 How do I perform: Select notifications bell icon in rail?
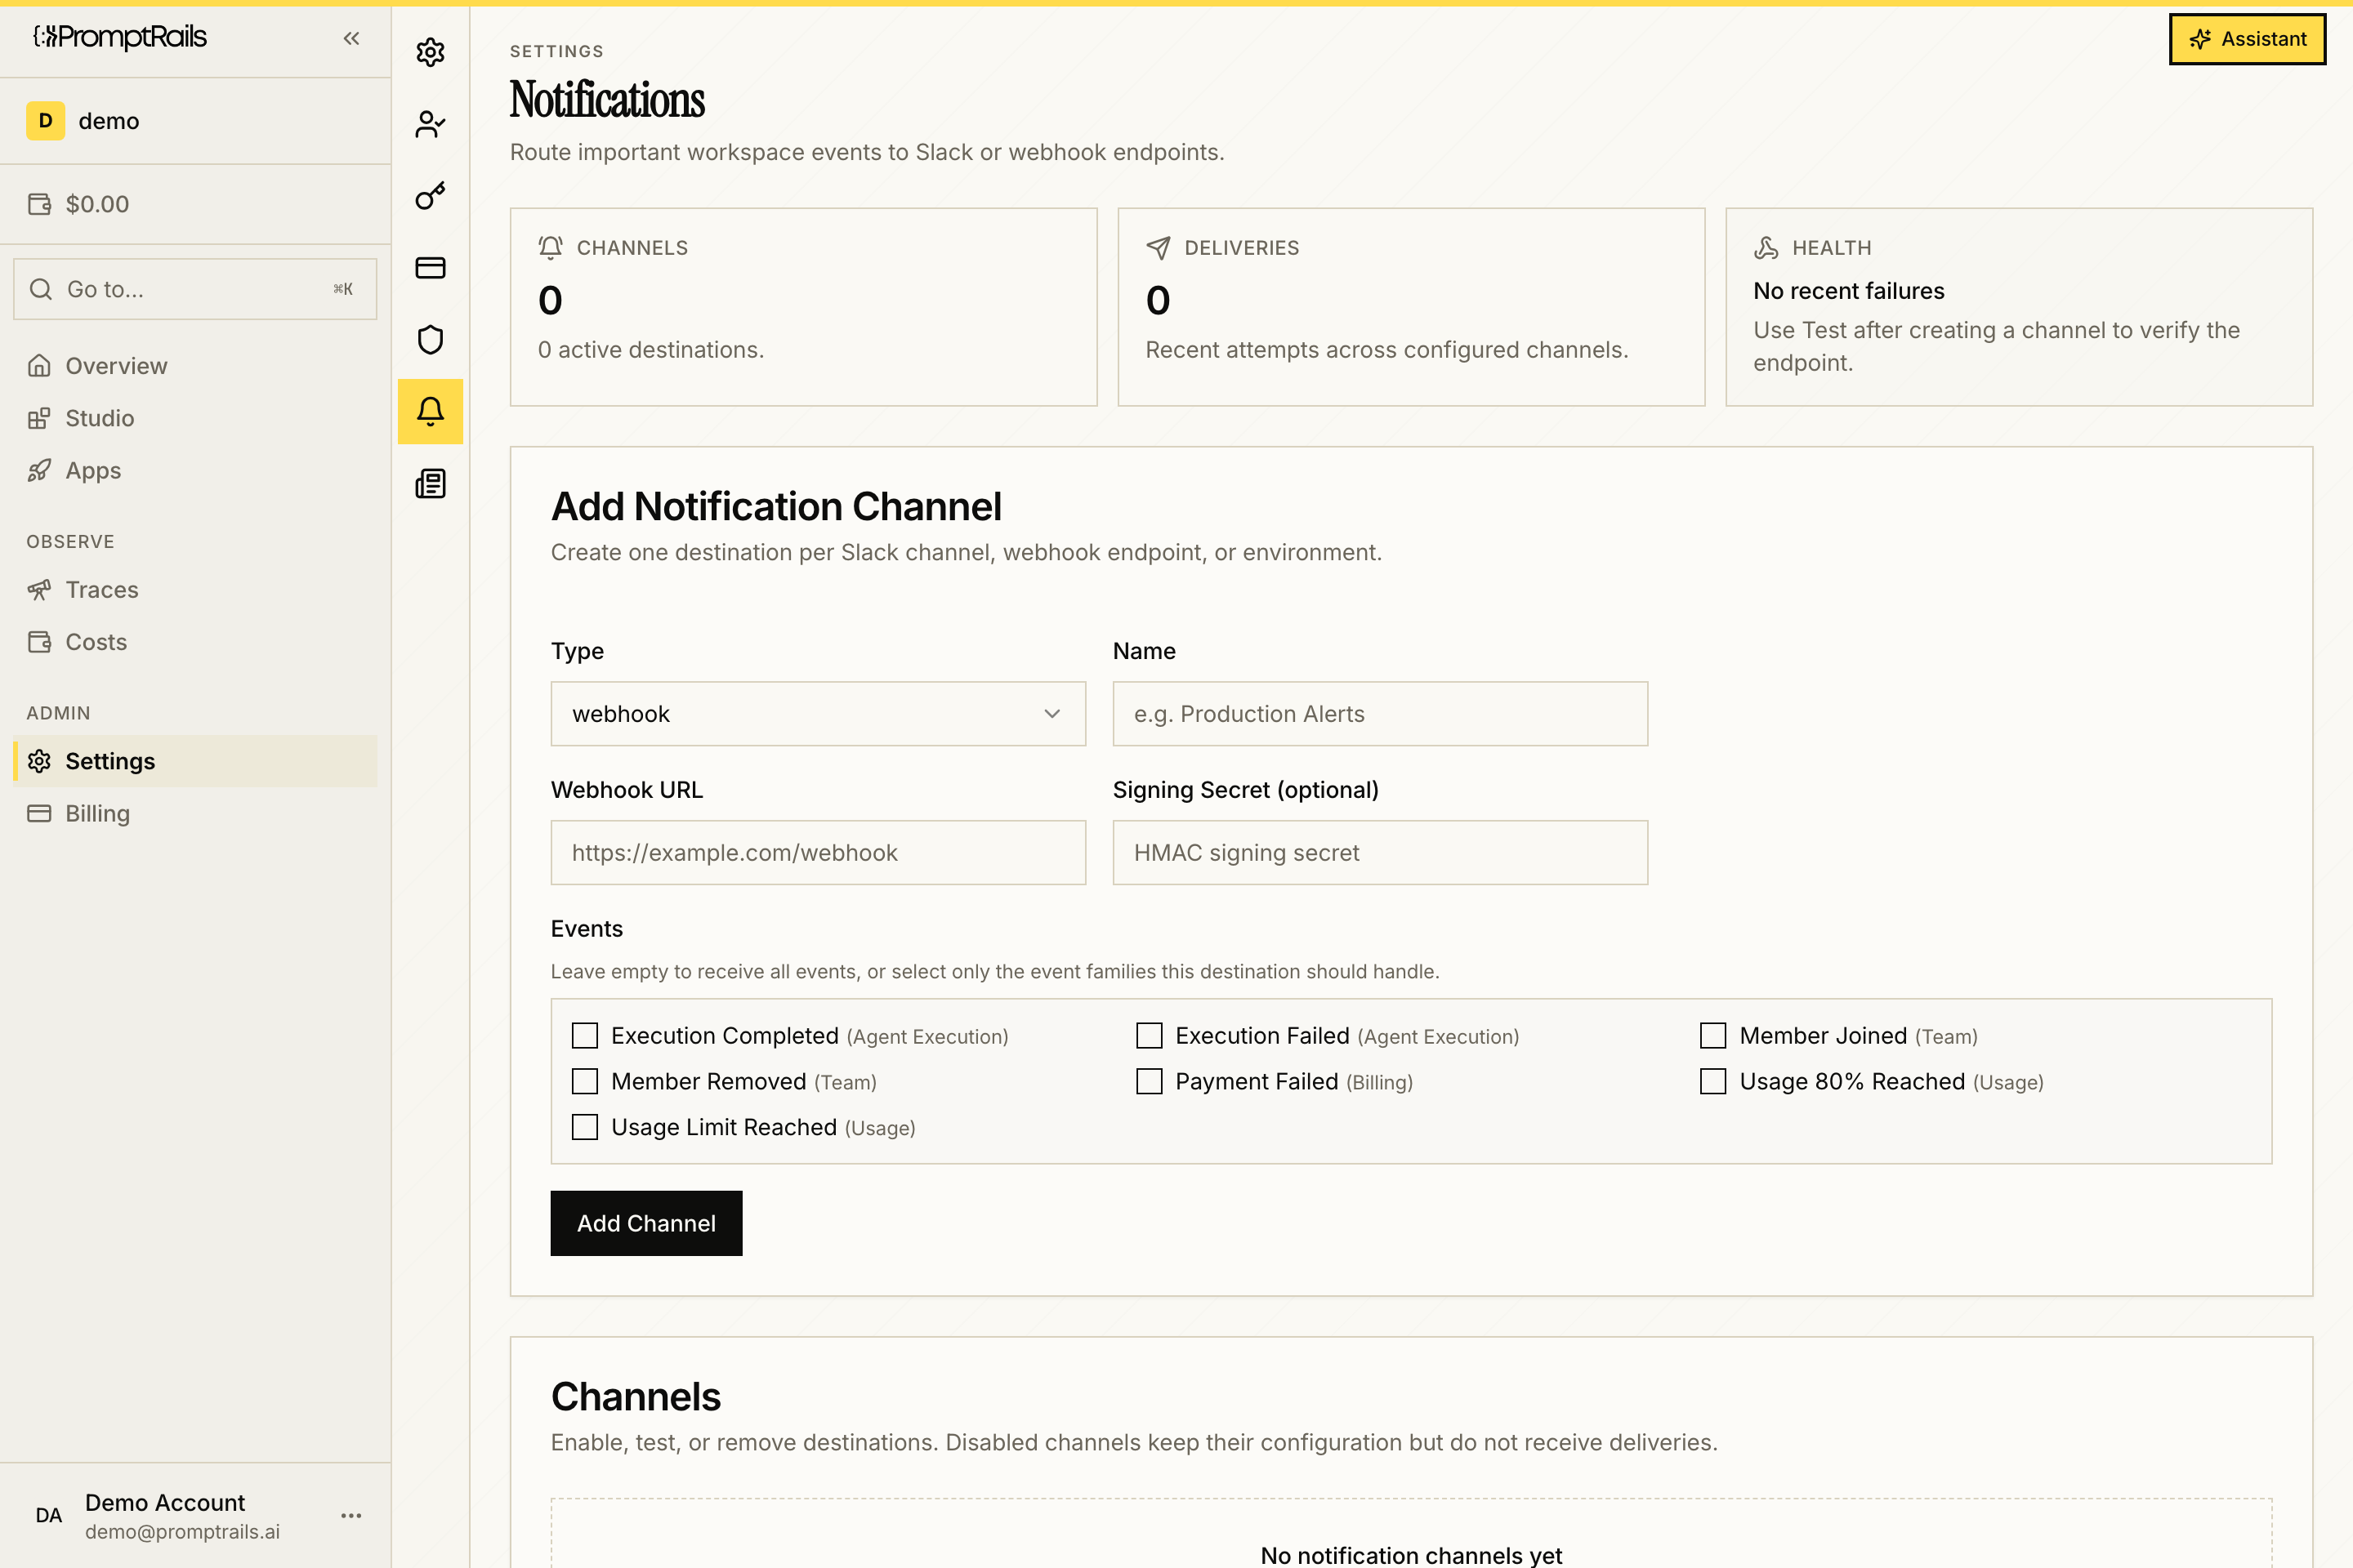coord(431,411)
